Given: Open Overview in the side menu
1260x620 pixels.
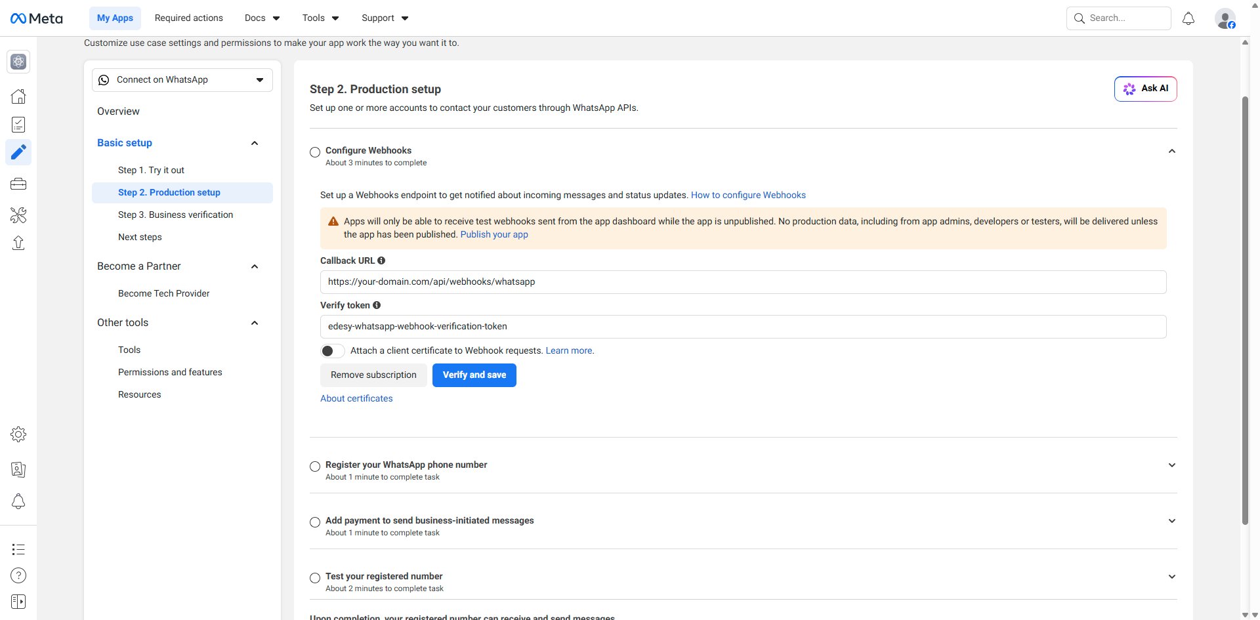Looking at the screenshot, I should pos(118,112).
